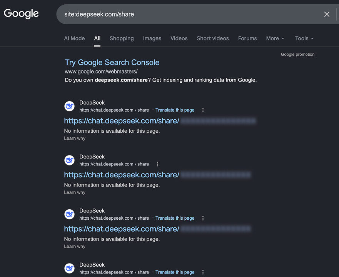Viewport: 339px width, 277px height.
Task: Click into the site:deepseek.com/share search field
Action: [x=190, y=14]
